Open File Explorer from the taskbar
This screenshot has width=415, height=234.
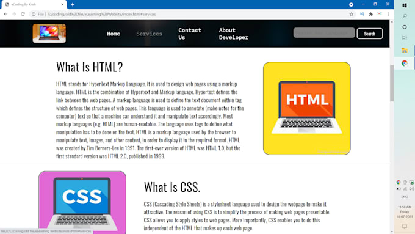(x=405, y=50)
